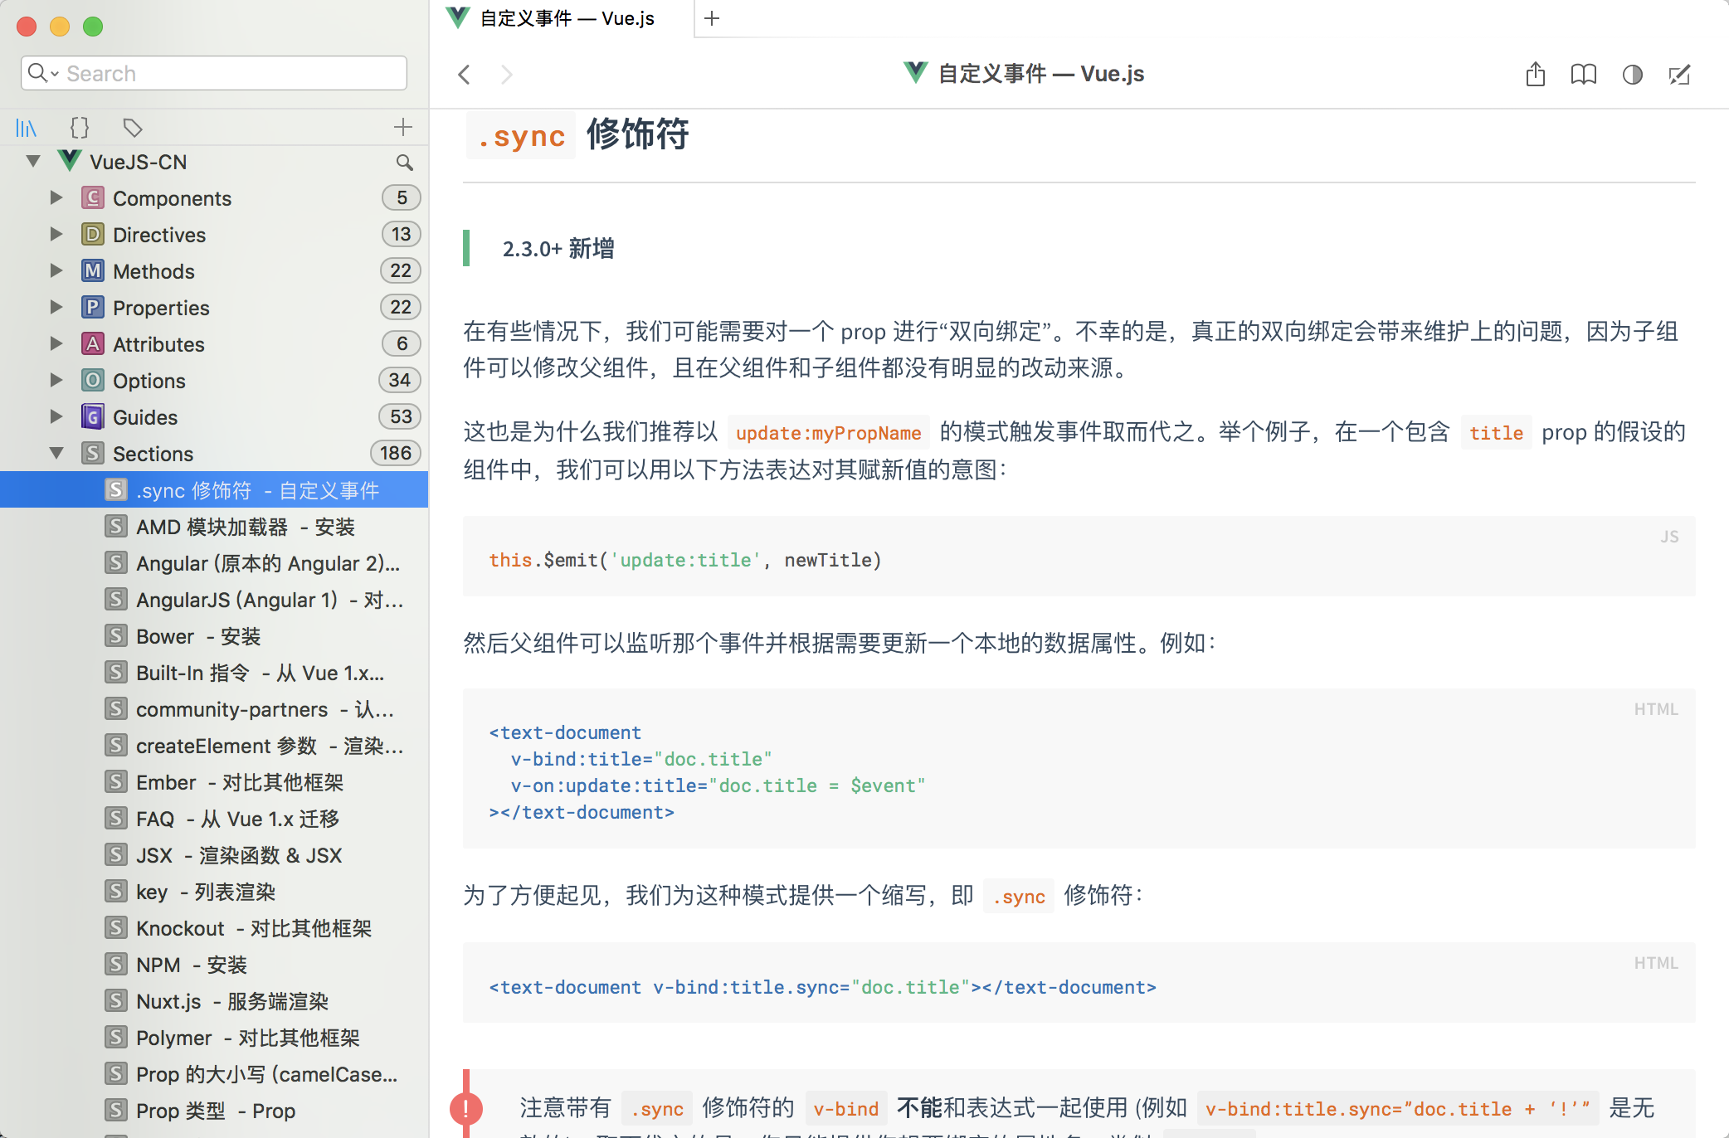
Task: Click the plus icon in sidebar header
Action: click(403, 127)
